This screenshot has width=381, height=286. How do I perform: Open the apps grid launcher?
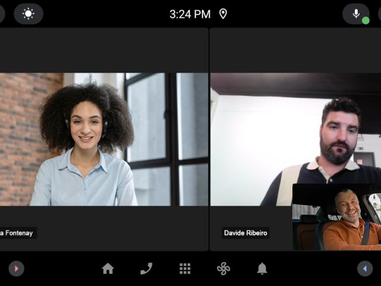pyautogui.click(x=185, y=269)
